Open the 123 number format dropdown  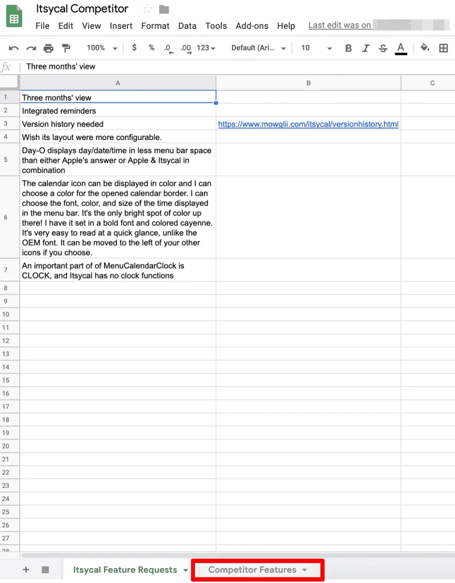point(206,48)
